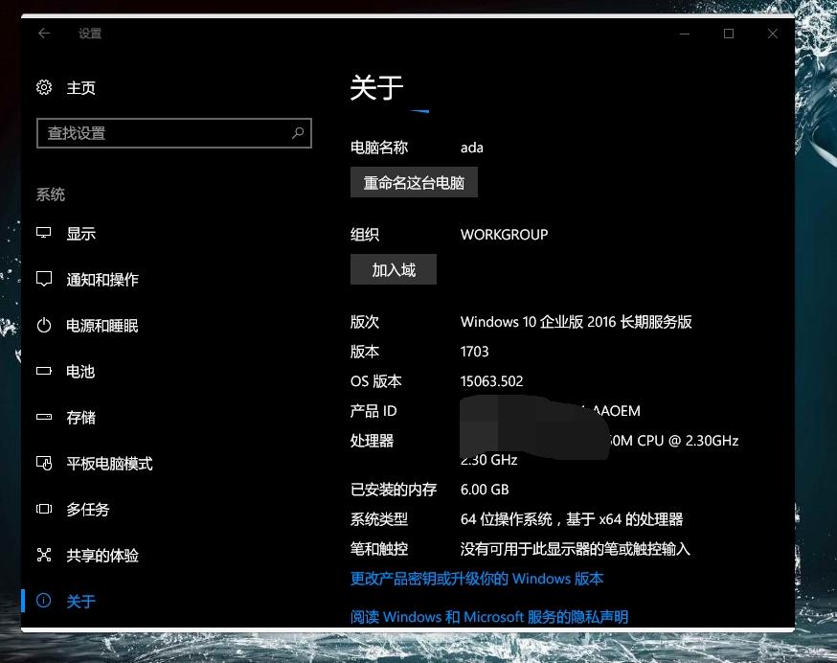The width and height of the screenshot is (837, 663).
Task: Focus the 查找设置 search field
Action: (174, 133)
